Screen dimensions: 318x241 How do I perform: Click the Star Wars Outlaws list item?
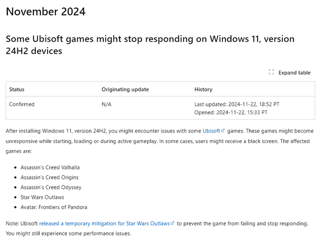click(x=42, y=197)
